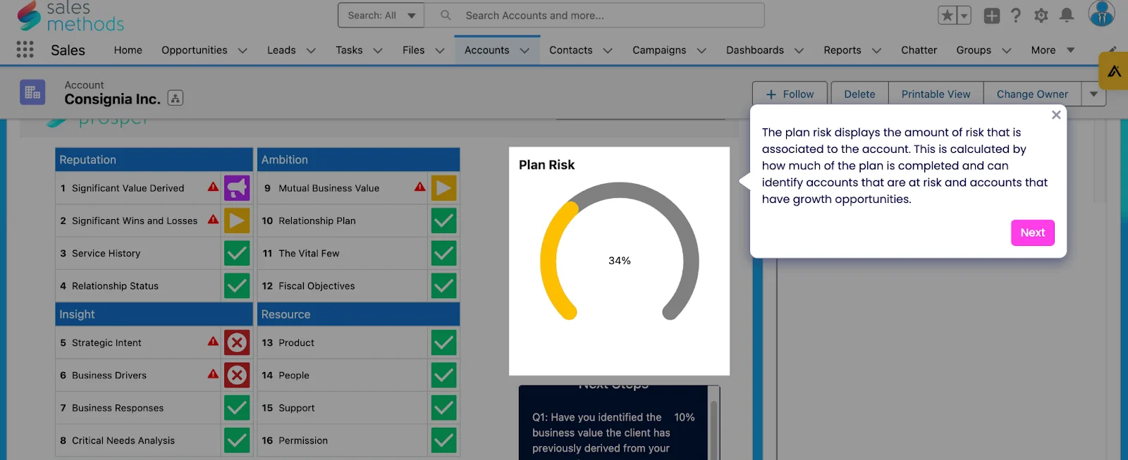Toggle green checkmark for Fiscal Objectives
Viewport: 1128px width, 460px height.
(444, 285)
